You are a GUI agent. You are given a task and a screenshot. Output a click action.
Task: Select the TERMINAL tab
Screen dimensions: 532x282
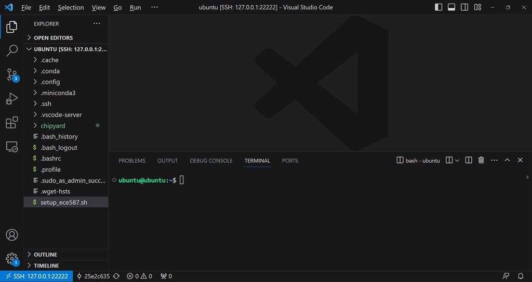[257, 161]
